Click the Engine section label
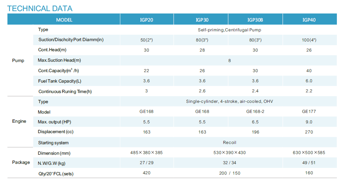 coord(19,121)
